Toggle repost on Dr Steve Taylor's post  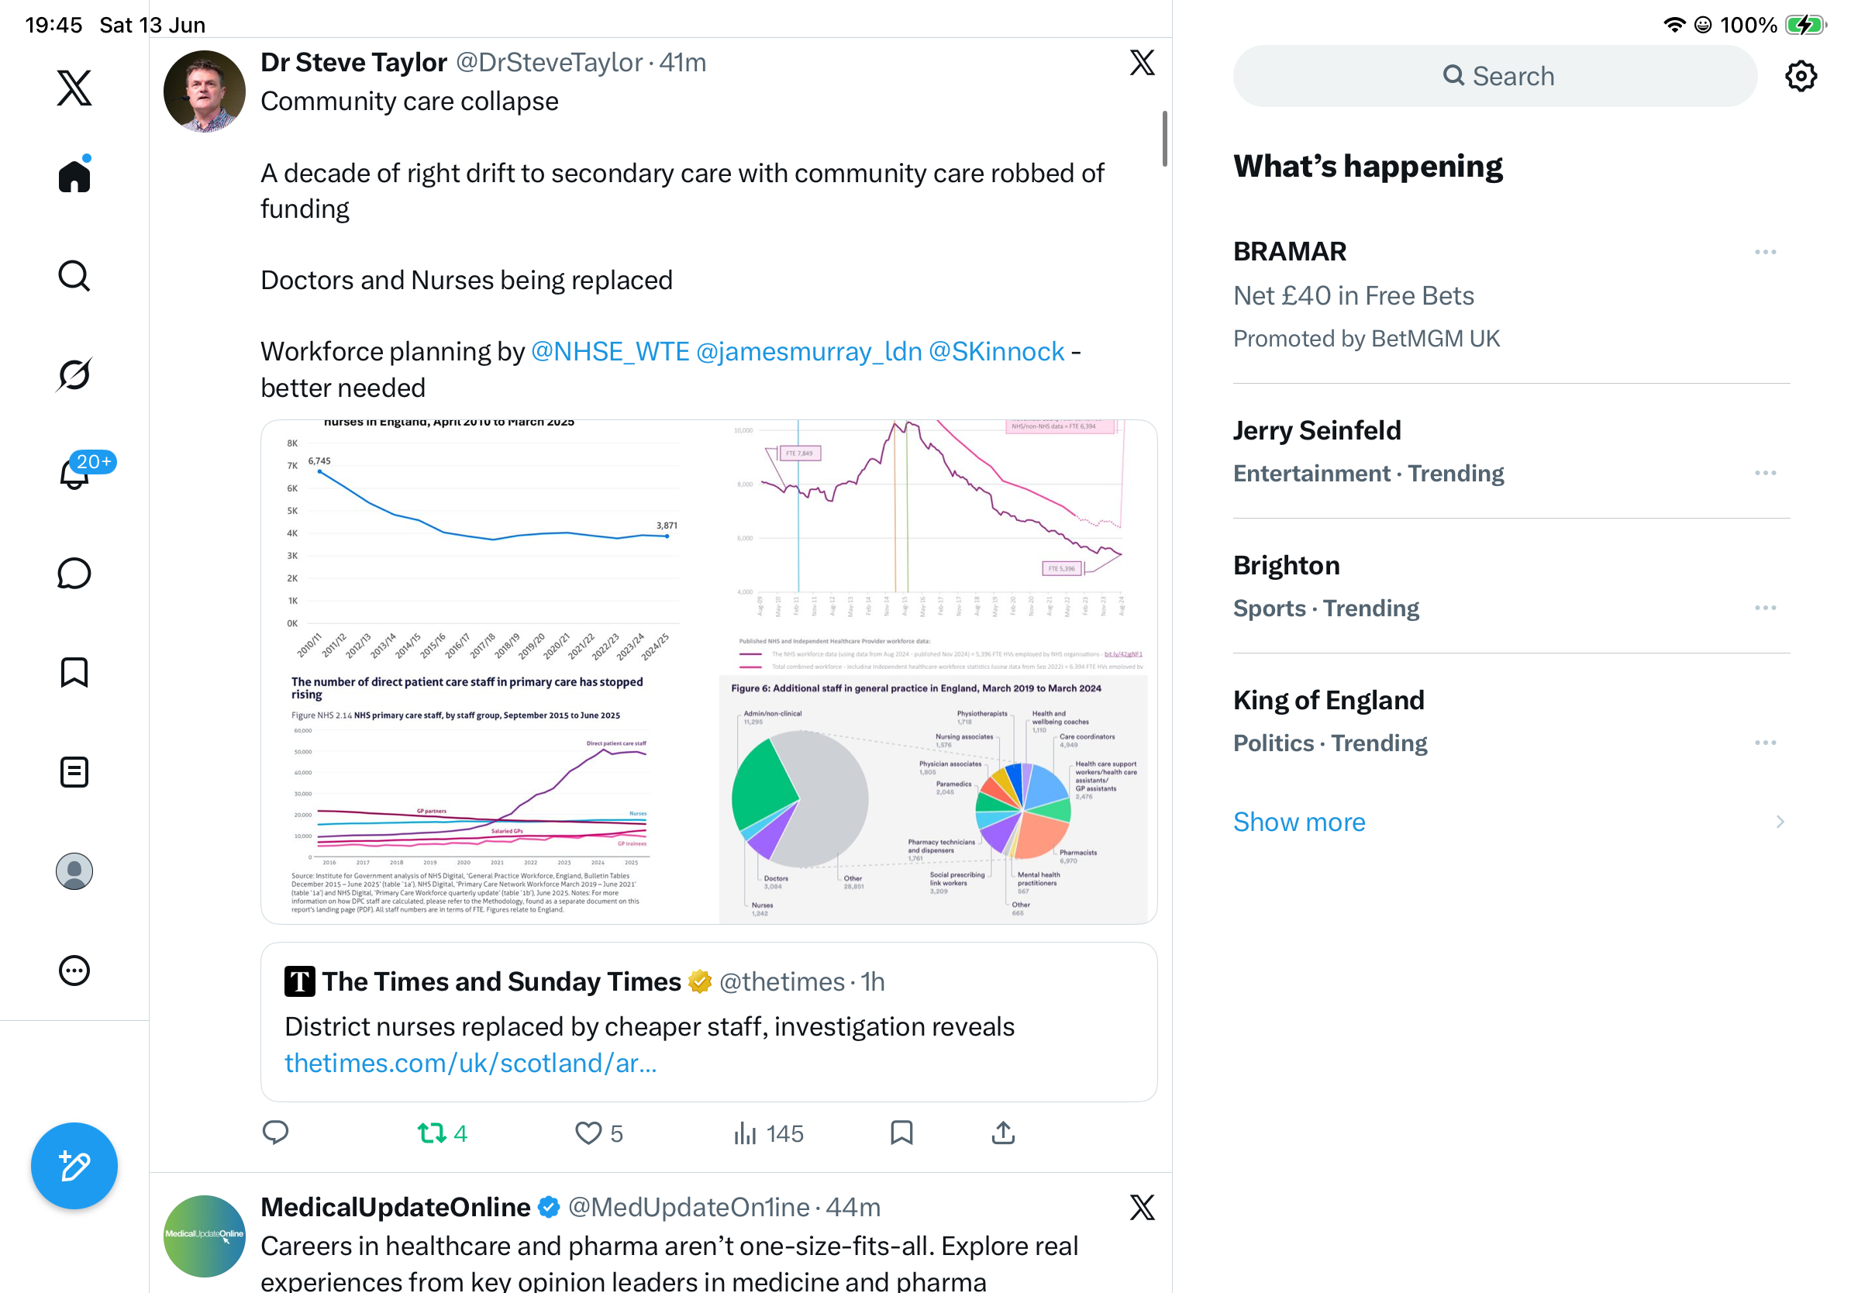pyautogui.click(x=442, y=1133)
